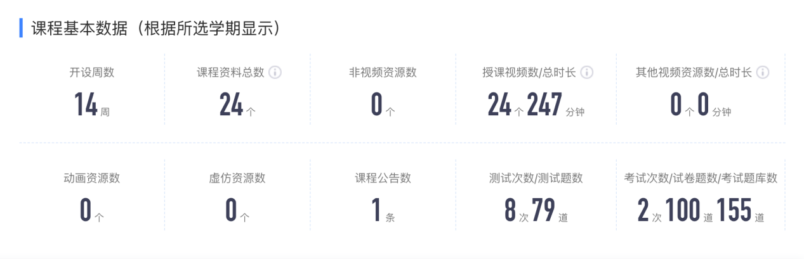
Task: Click the 测试次数/测试题数 label
Action: [x=536, y=178]
